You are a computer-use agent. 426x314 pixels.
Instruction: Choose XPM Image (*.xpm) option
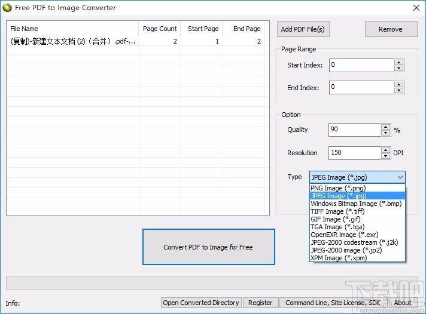[x=357, y=258]
